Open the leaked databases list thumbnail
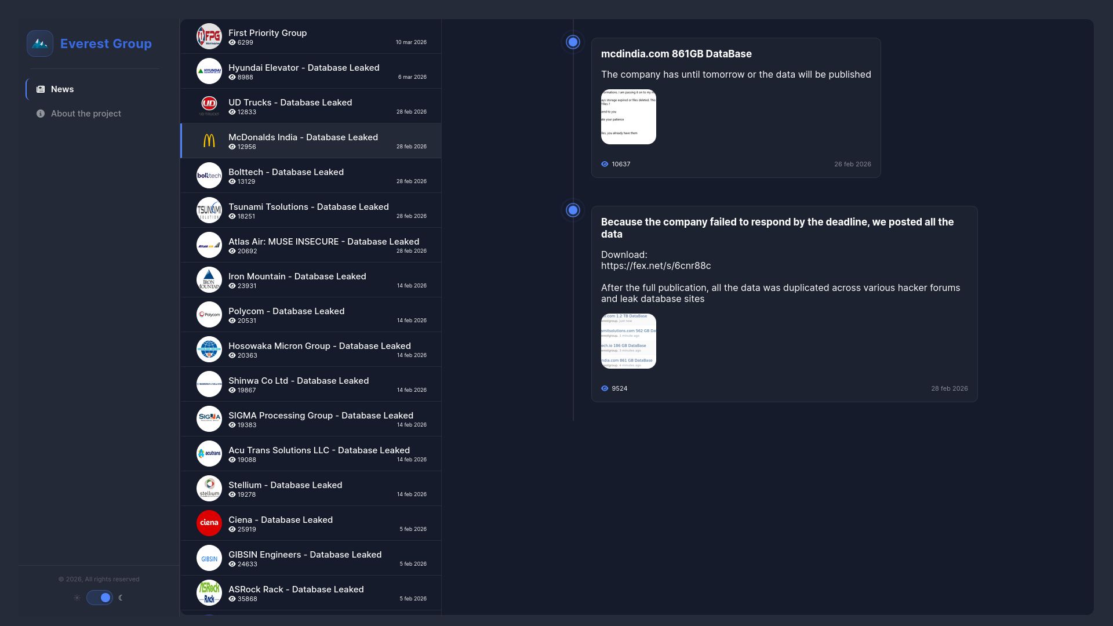Image resolution: width=1113 pixels, height=626 pixels. point(628,341)
